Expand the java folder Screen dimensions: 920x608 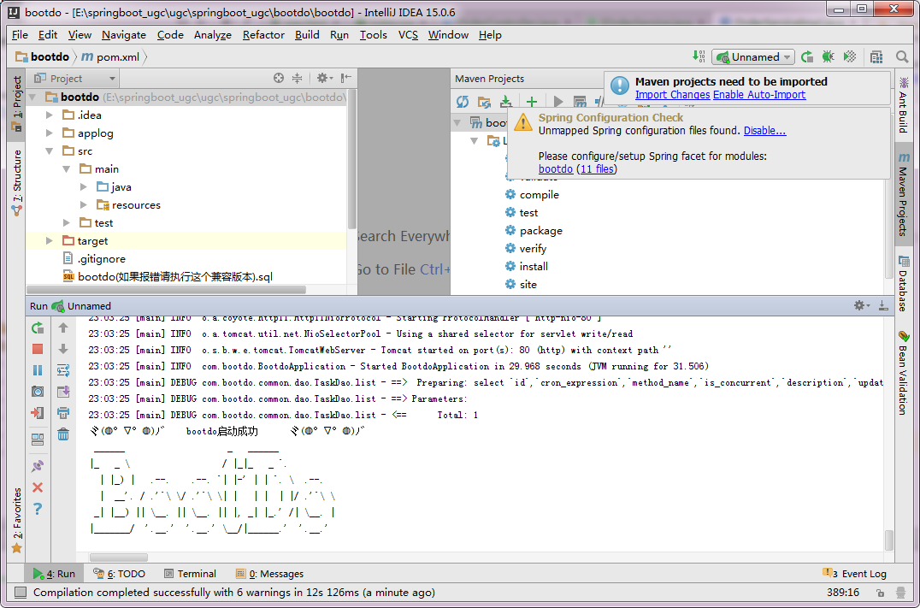tap(84, 187)
